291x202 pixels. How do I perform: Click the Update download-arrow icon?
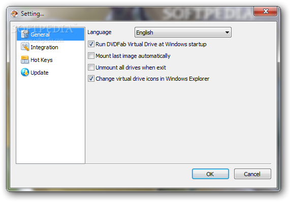[25, 73]
